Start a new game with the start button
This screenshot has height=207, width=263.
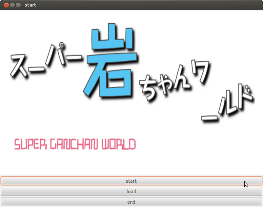click(x=131, y=181)
